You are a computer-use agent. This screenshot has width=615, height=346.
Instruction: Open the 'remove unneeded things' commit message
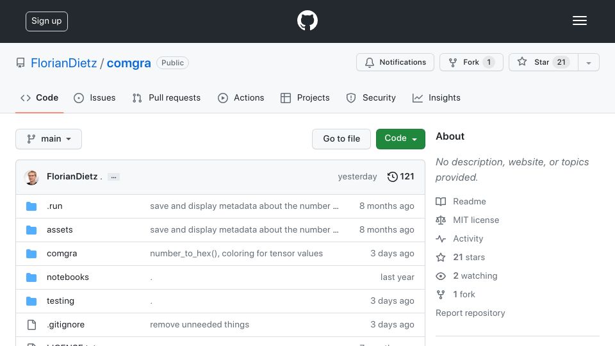click(199, 325)
